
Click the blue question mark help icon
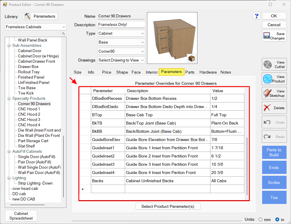pos(256,16)
